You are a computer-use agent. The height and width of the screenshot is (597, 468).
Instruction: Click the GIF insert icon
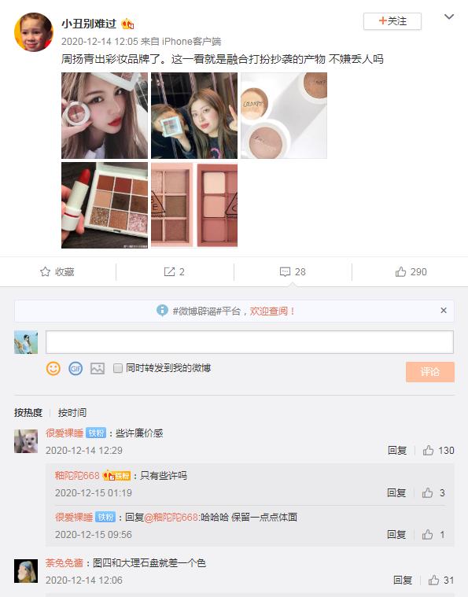76,368
